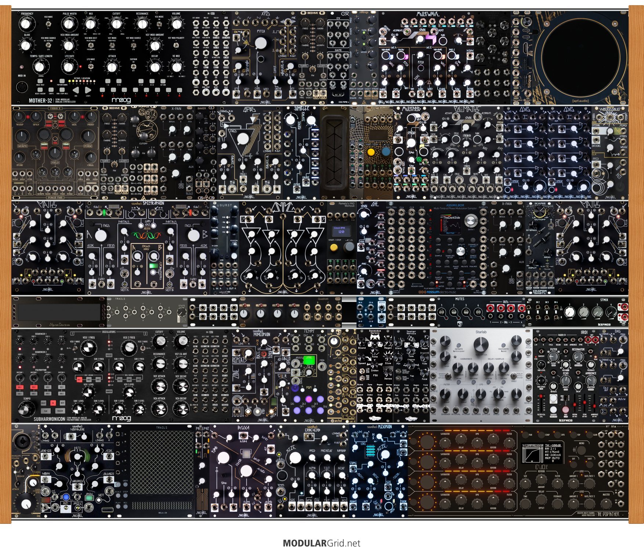This screenshot has height=551, width=644.
Task: Click the MIDI In socket on Mother-32
Action: [22, 88]
